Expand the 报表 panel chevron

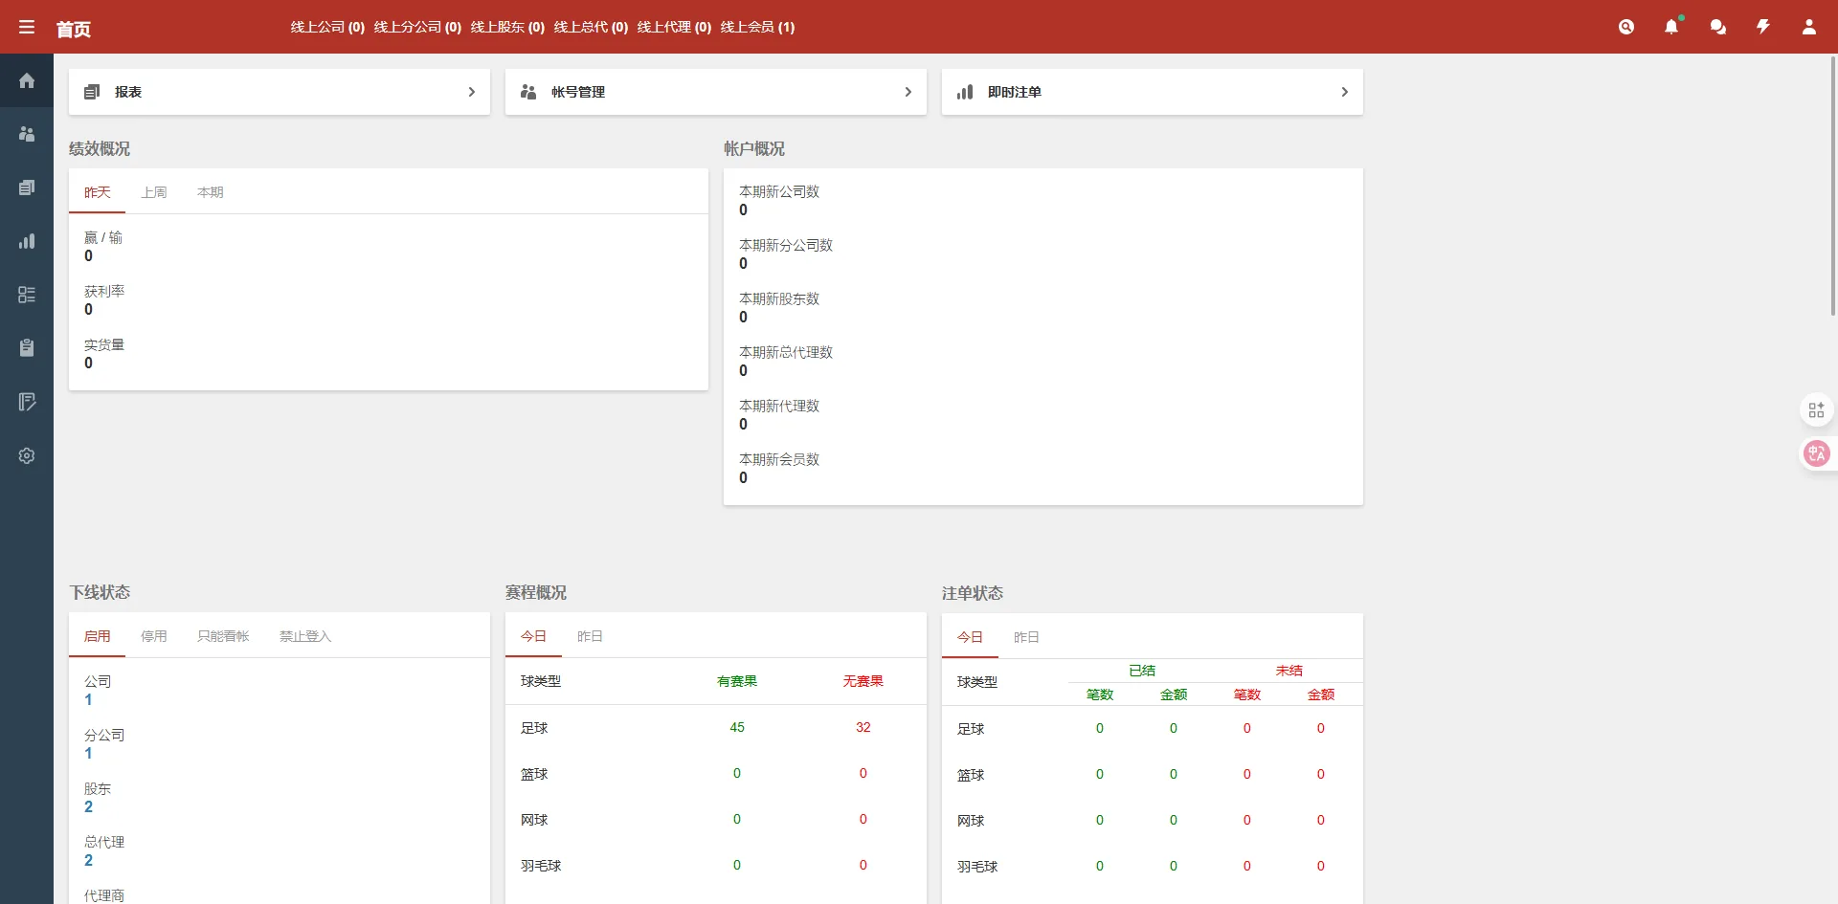(470, 92)
